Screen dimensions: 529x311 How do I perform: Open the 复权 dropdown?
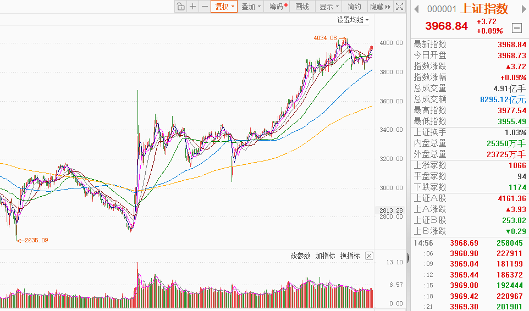point(224,7)
